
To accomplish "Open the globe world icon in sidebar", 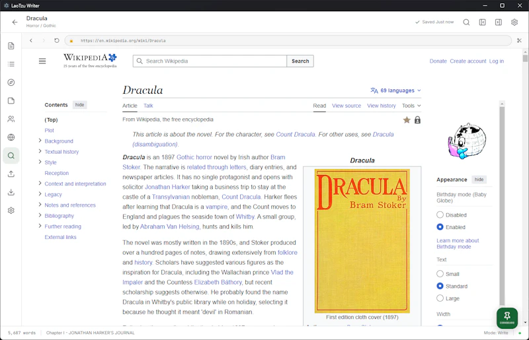I will point(11,137).
